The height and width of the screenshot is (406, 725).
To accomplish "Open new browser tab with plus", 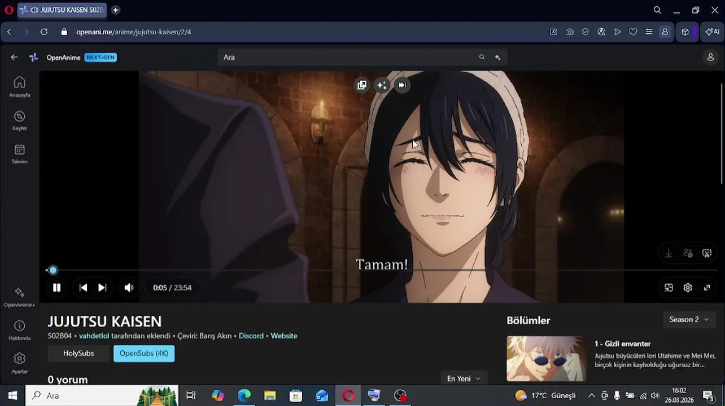I will tap(115, 10).
